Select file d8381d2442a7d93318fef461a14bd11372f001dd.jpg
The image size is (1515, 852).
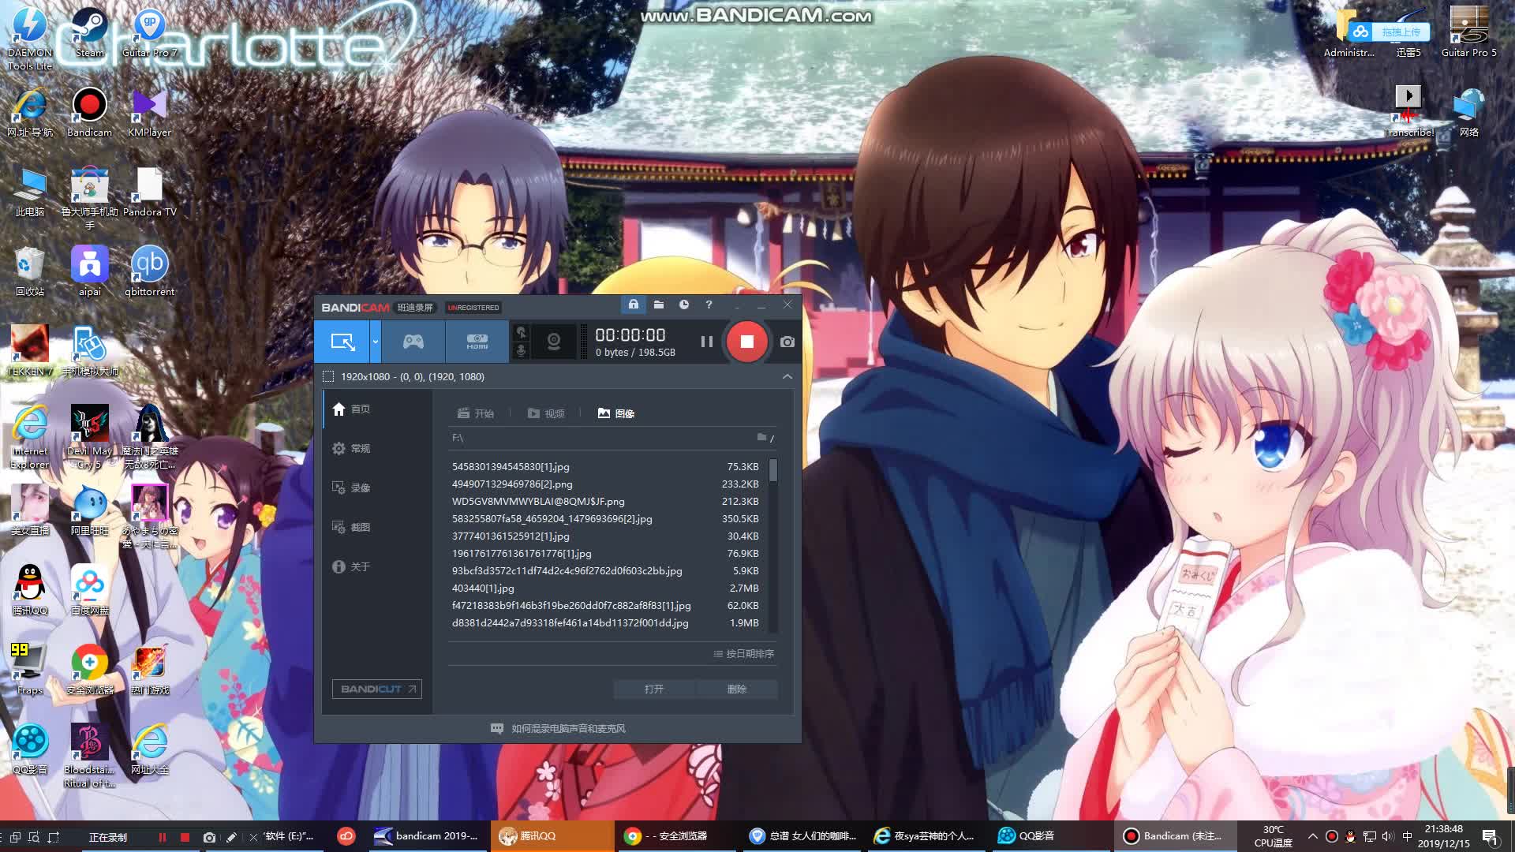(605, 622)
